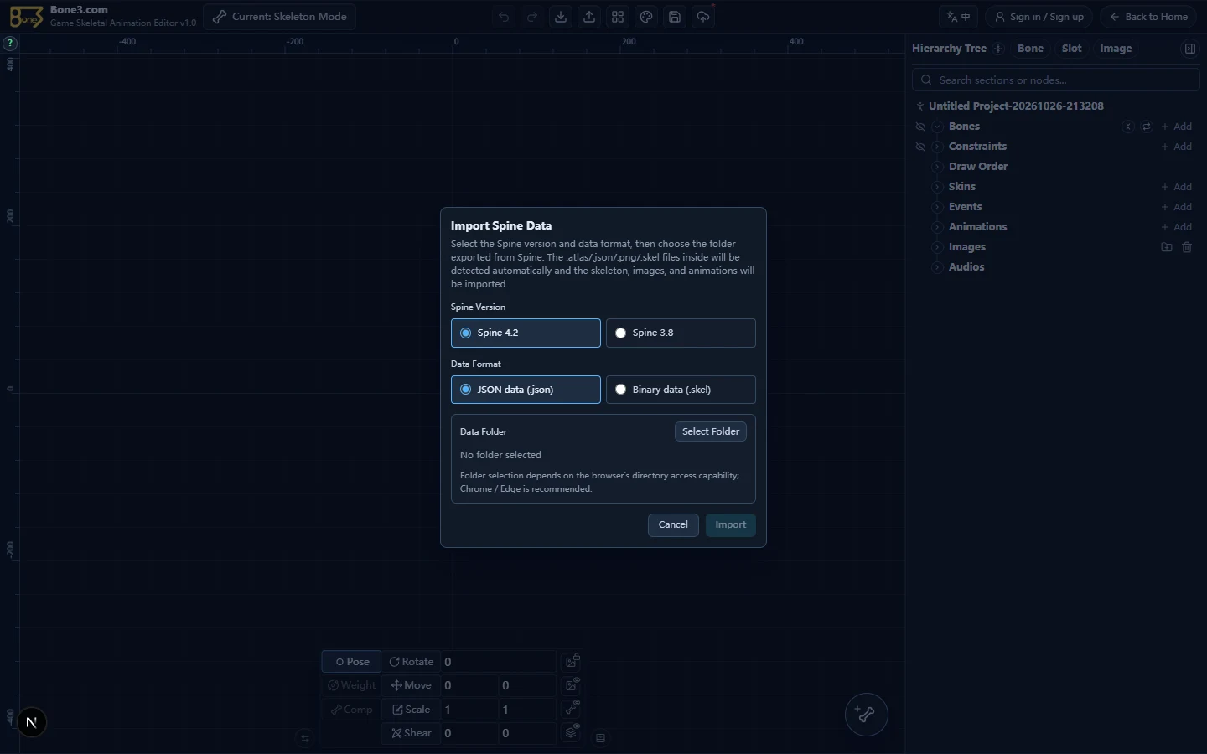Click Sign in / Sign up

pyautogui.click(x=1039, y=17)
